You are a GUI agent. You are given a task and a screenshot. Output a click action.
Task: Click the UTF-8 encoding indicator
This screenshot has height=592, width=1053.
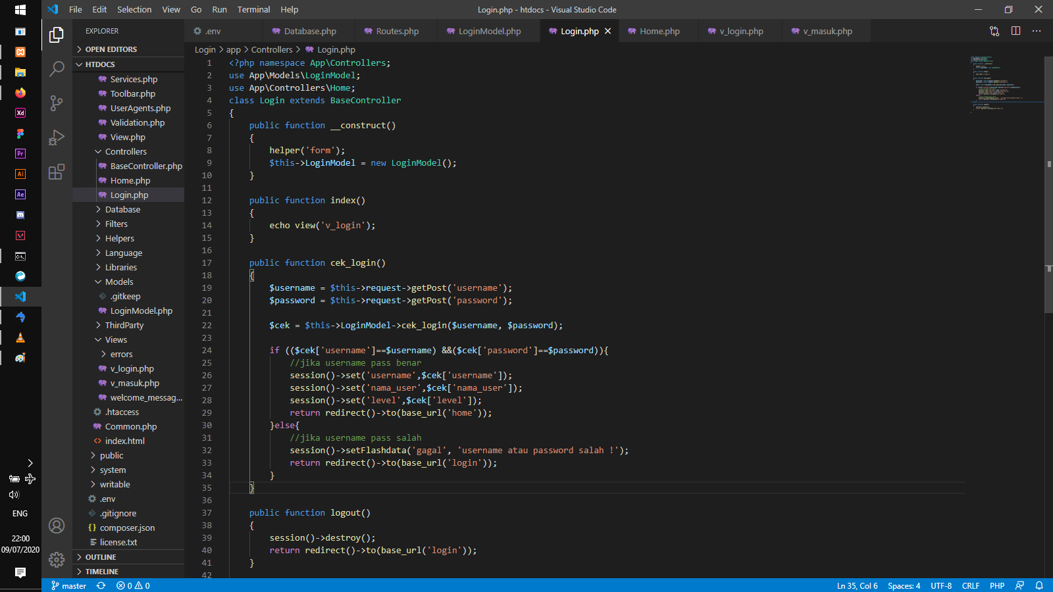(x=941, y=585)
